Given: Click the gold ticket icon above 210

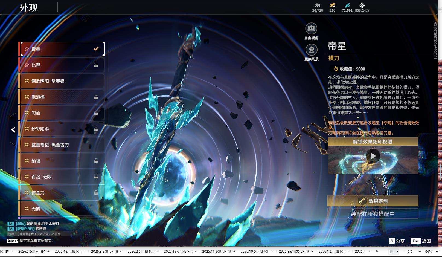Looking at the screenshot, I should [332, 5].
